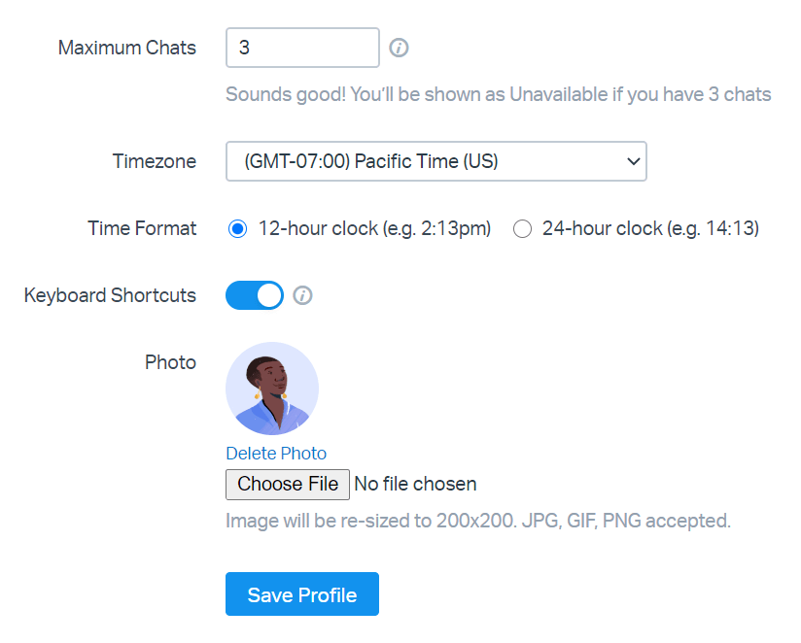Screen dimensions: 801x643
Task: Open the Pacific Time (US) timezone dropdown
Action: (x=435, y=161)
